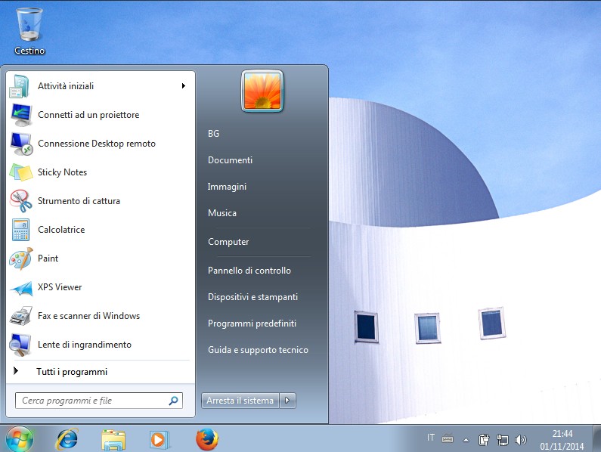Launch Internet Explorer from the taskbar
The image size is (601, 452).
coord(67,439)
